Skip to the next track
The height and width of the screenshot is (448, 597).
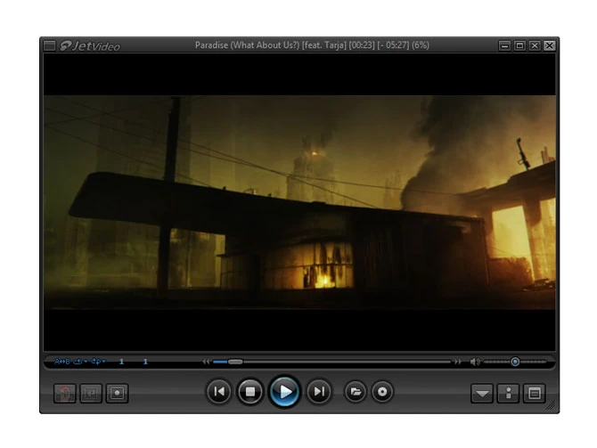[319, 392]
